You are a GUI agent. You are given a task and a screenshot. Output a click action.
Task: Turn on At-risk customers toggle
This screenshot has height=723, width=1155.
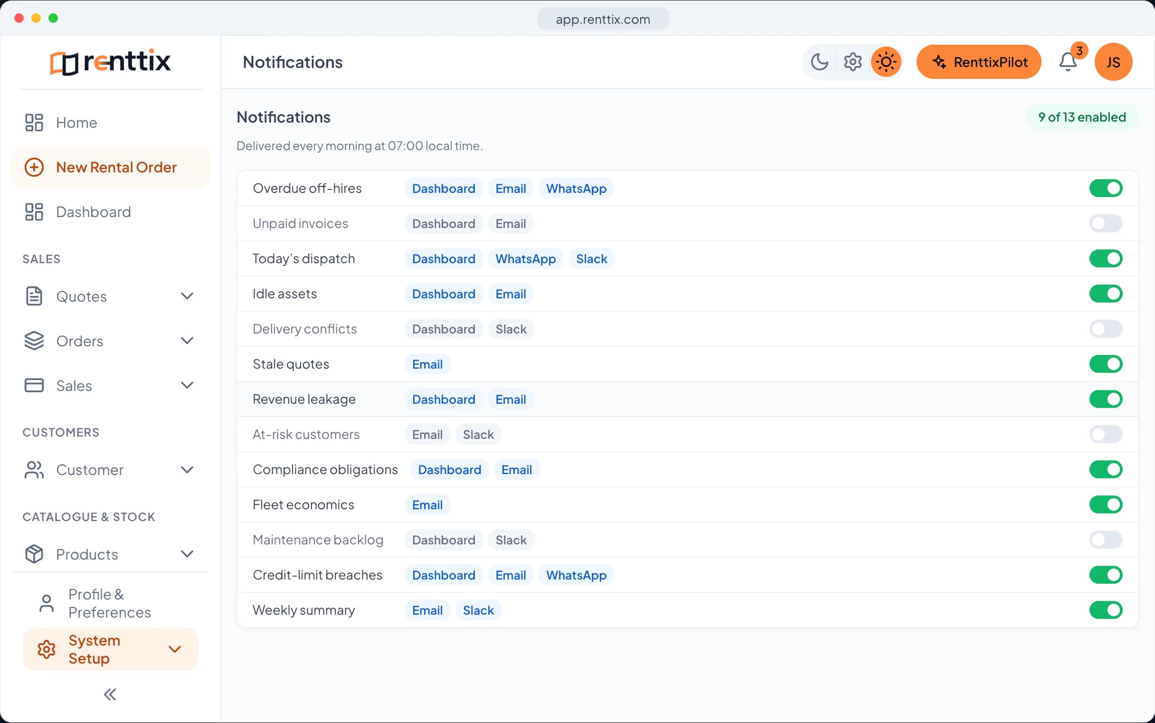point(1106,434)
